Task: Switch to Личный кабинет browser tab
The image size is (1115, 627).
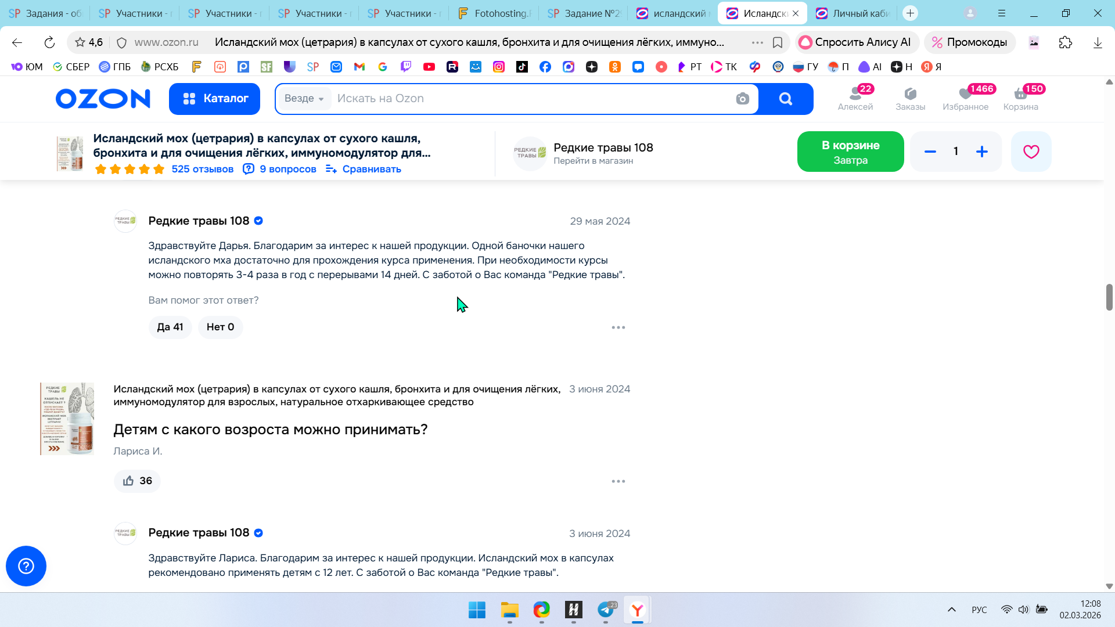Action: tap(854, 13)
